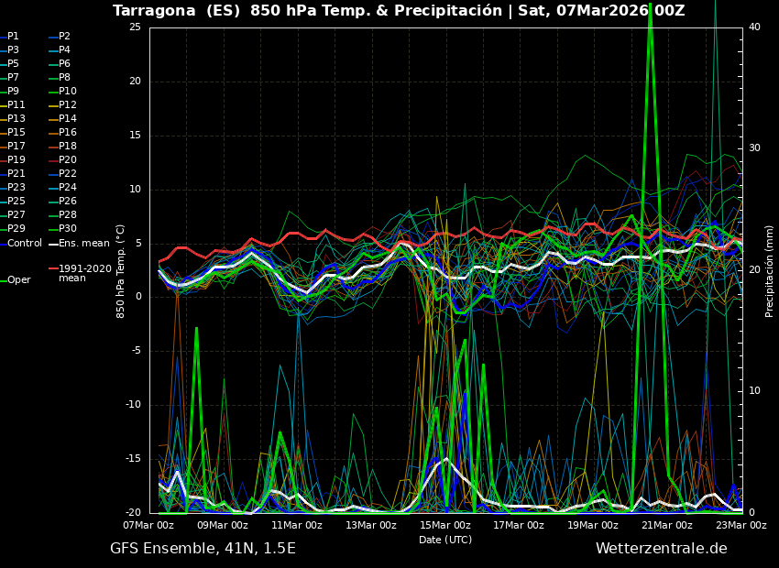Viewport: 779px width, 568px height.
Task: Click the P30 legend entry
Action: (x=68, y=228)
